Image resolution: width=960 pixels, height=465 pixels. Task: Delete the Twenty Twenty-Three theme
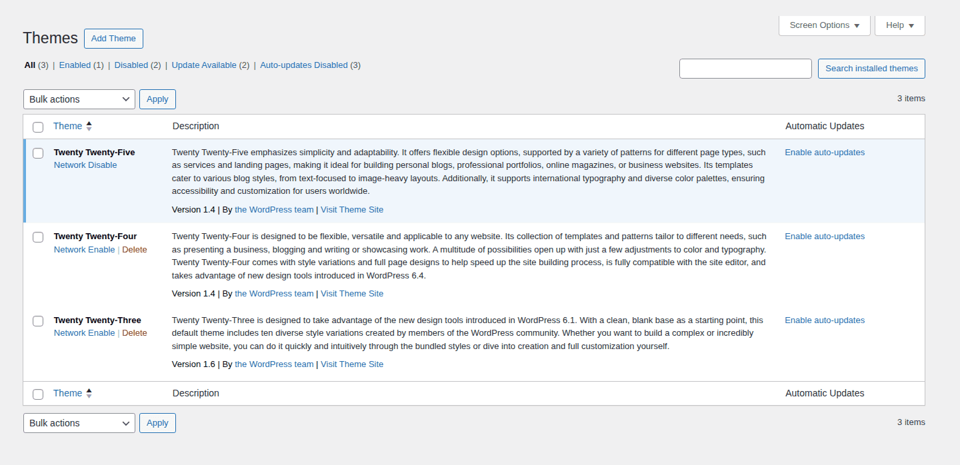[135, 333]
